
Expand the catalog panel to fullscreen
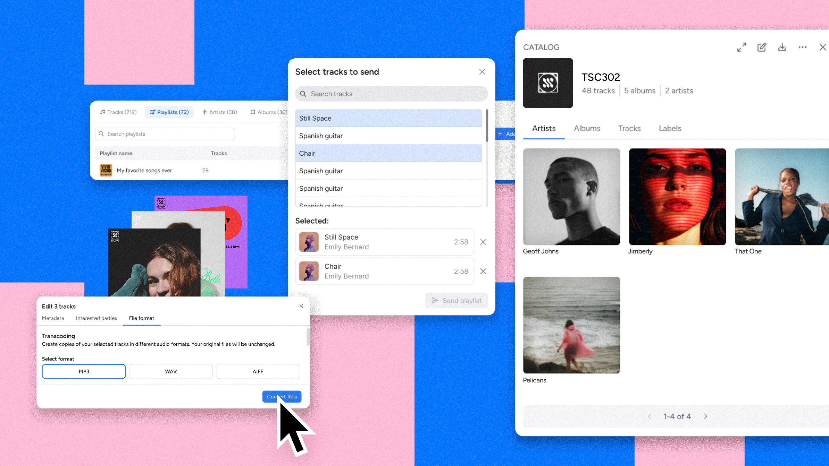pyautogui.click(x=742, y=47)
